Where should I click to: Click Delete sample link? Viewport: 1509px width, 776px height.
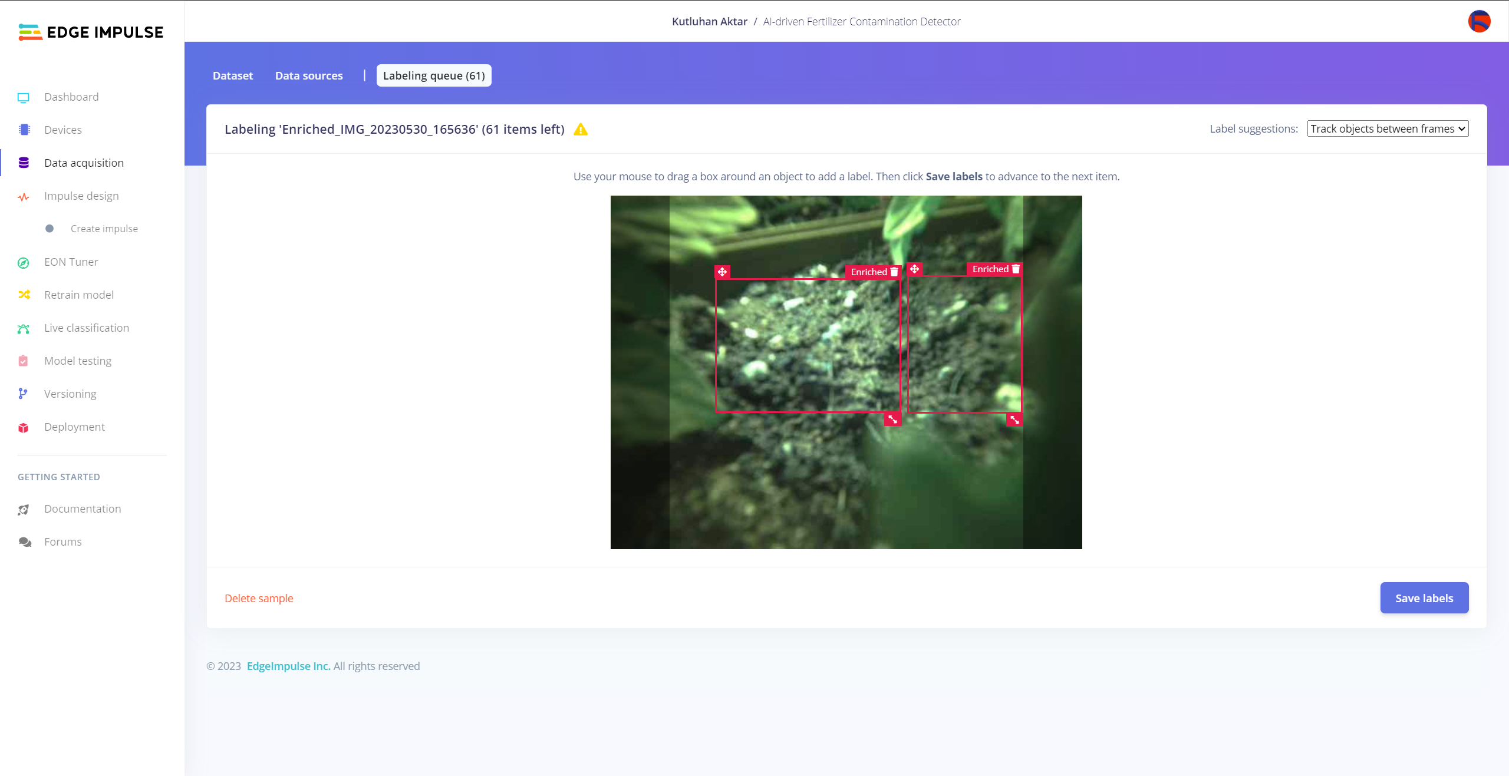259,598
